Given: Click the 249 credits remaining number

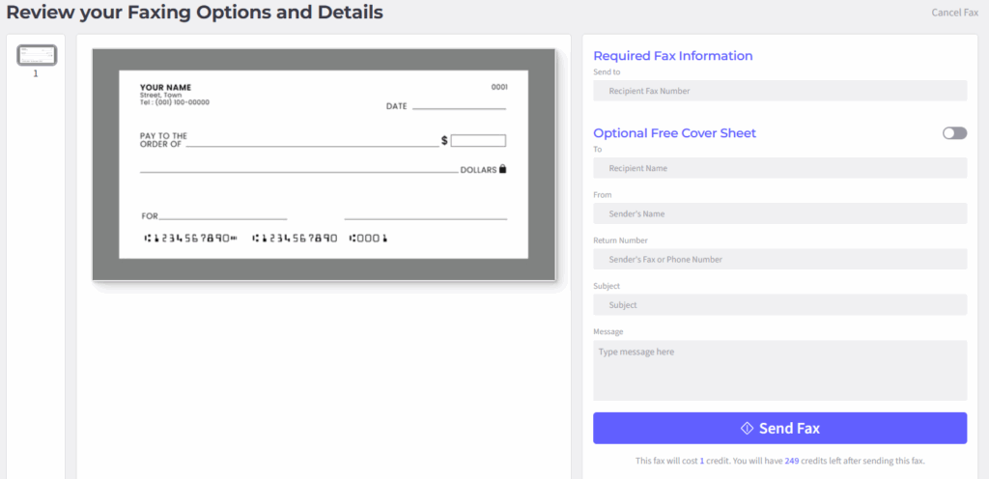Looking at the screenshot, I should click(x=792, y=462).
